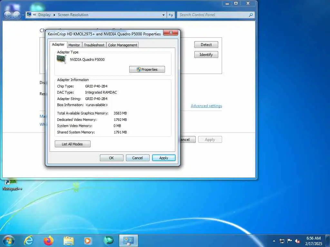Click the 3583 MB total memory value
Screen dimensions: 330x247
120,113
